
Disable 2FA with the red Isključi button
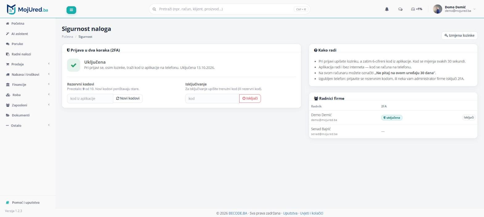pyautogui.click(x=250, y=98)
